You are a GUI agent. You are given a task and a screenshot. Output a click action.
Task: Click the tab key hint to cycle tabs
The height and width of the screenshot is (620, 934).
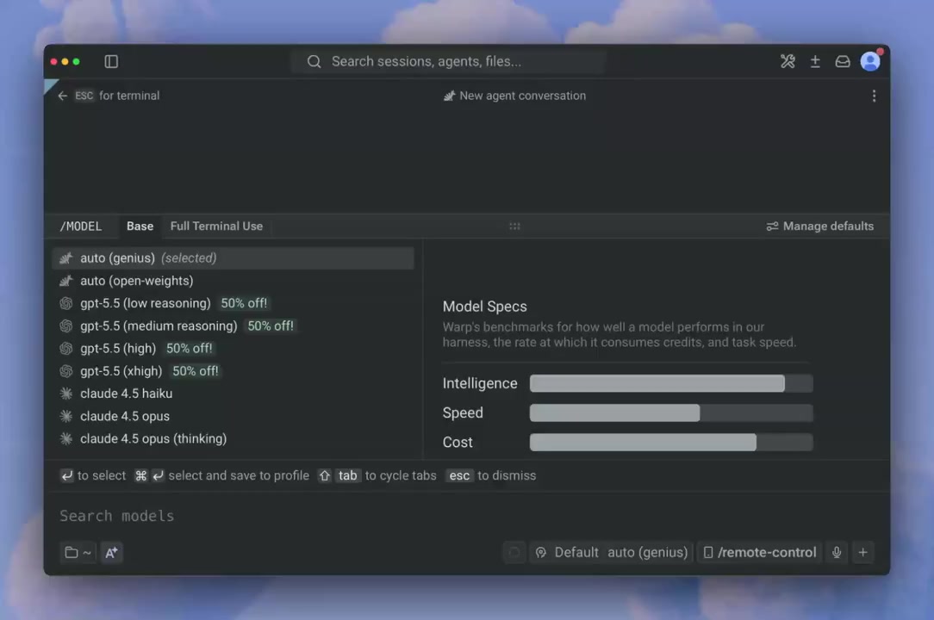click(x=348, y=476)
